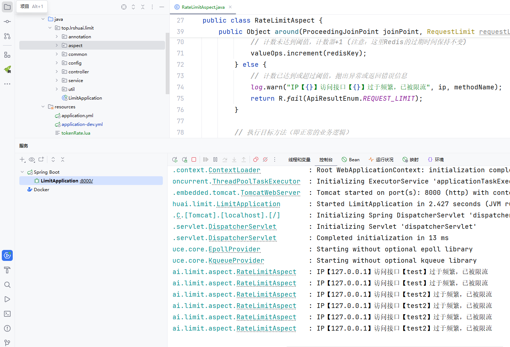The image size is (510, 347).
Task: Open the Commit tool window
Action: click(x=7, y=22)
